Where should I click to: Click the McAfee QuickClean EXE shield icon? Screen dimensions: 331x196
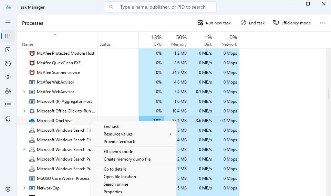coord(32,63)
